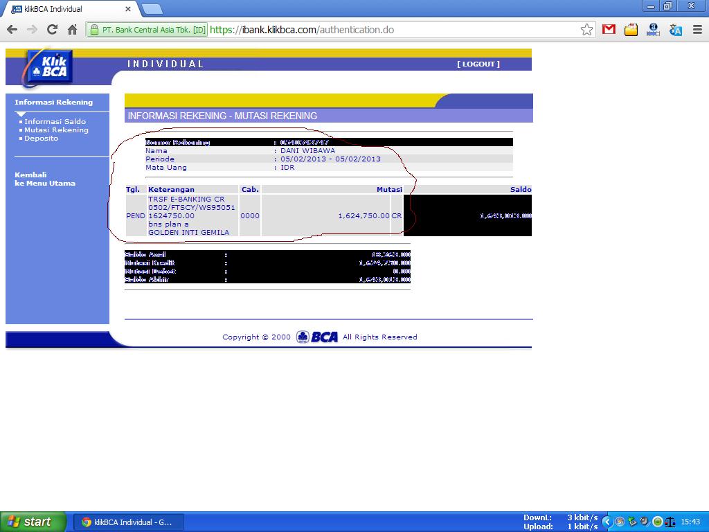This screenshot has width=709, height=532.
Task: Click the Upload network speed indicator
Action: point(561,526)
